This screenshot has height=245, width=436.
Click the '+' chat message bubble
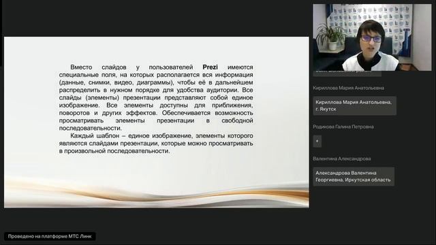click(317, 141)
